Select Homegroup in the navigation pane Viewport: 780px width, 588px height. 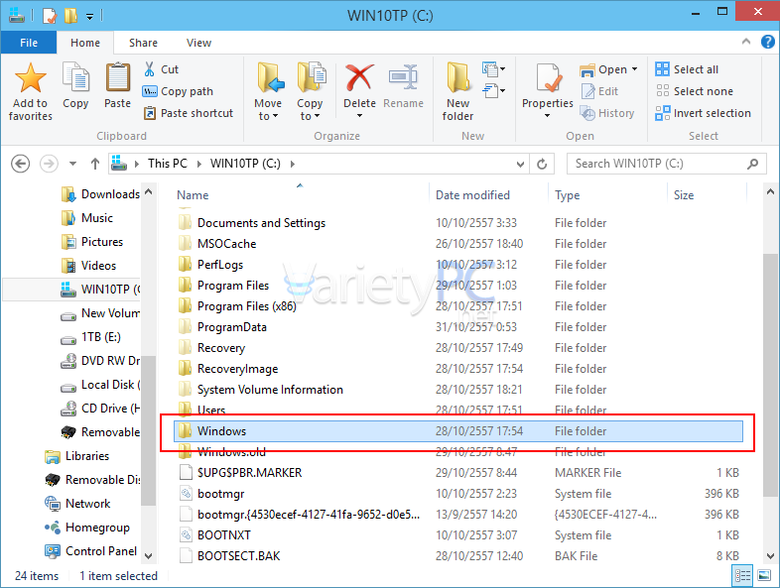(x=87, y=528)
